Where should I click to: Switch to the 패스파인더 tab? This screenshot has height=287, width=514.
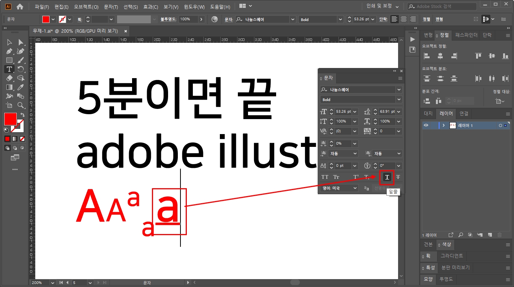click(466, 35)
